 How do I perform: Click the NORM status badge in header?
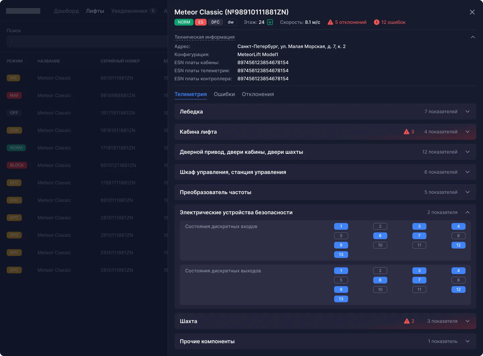184,22
